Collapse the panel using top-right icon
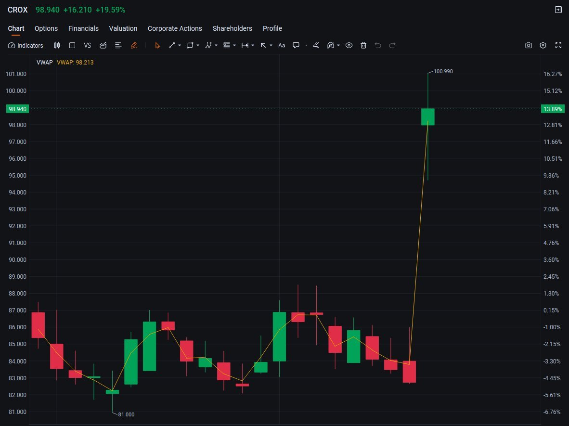The image size is (569, 426). tap(558, 10)
